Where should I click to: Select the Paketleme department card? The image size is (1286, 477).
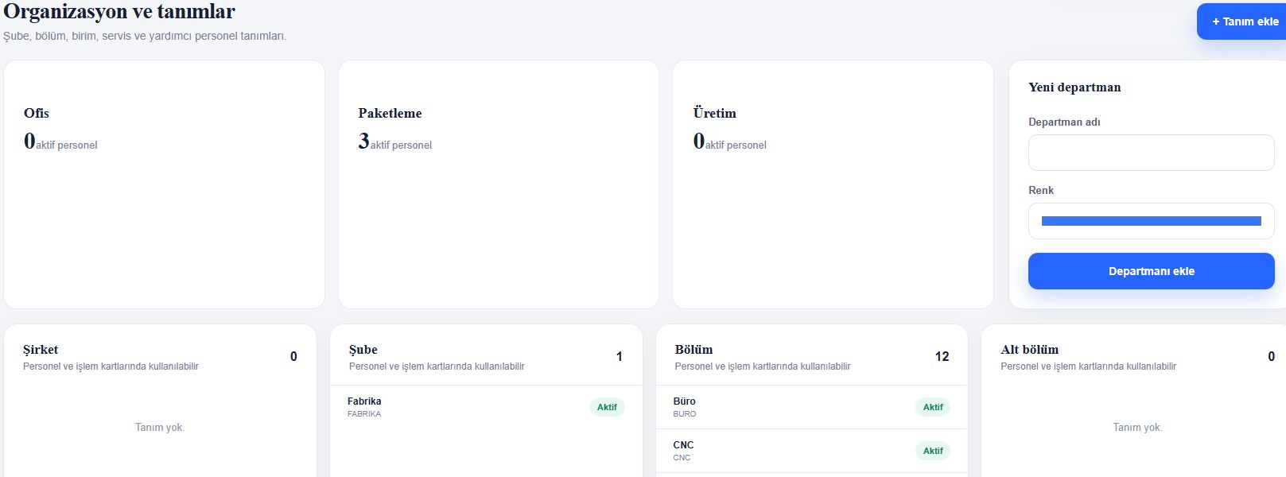[x=499, y=184]
